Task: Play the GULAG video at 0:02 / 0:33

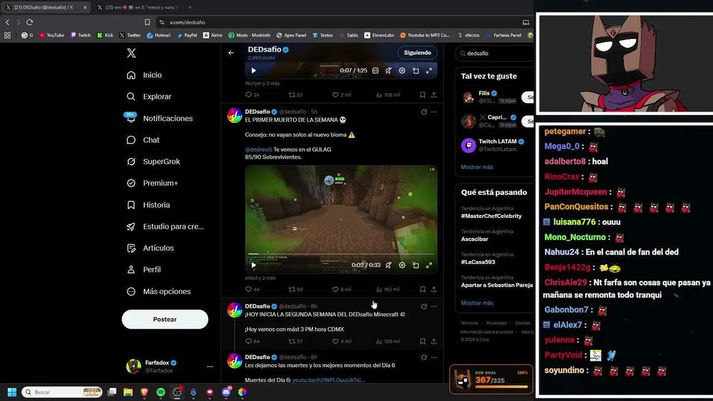Action: click(253, 265)
